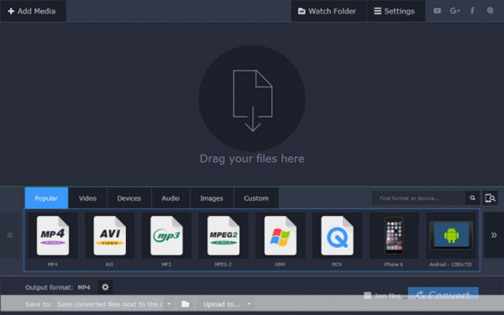Open the Devices tab

click(129, 198)
